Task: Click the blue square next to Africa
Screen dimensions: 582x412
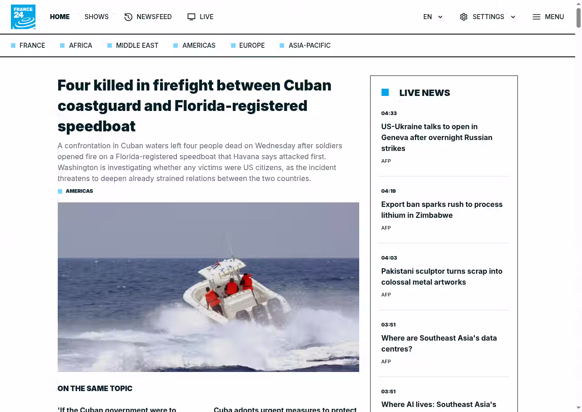Action: [x=62, y=45]
